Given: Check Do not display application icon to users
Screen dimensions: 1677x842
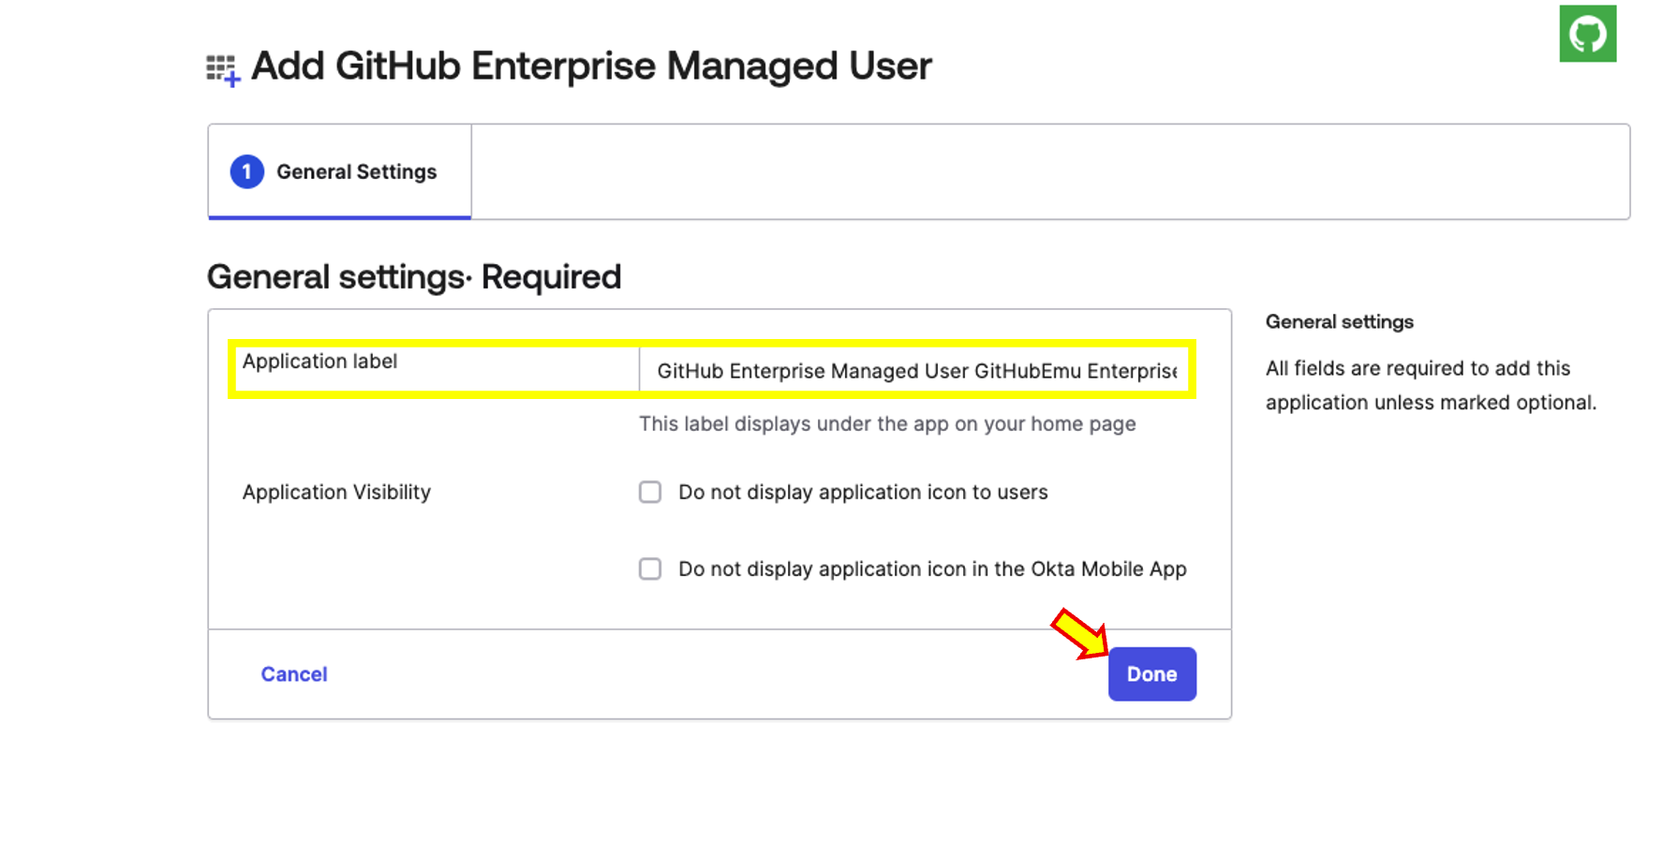Looking at the screenshot, I should (x=650, y=492).
